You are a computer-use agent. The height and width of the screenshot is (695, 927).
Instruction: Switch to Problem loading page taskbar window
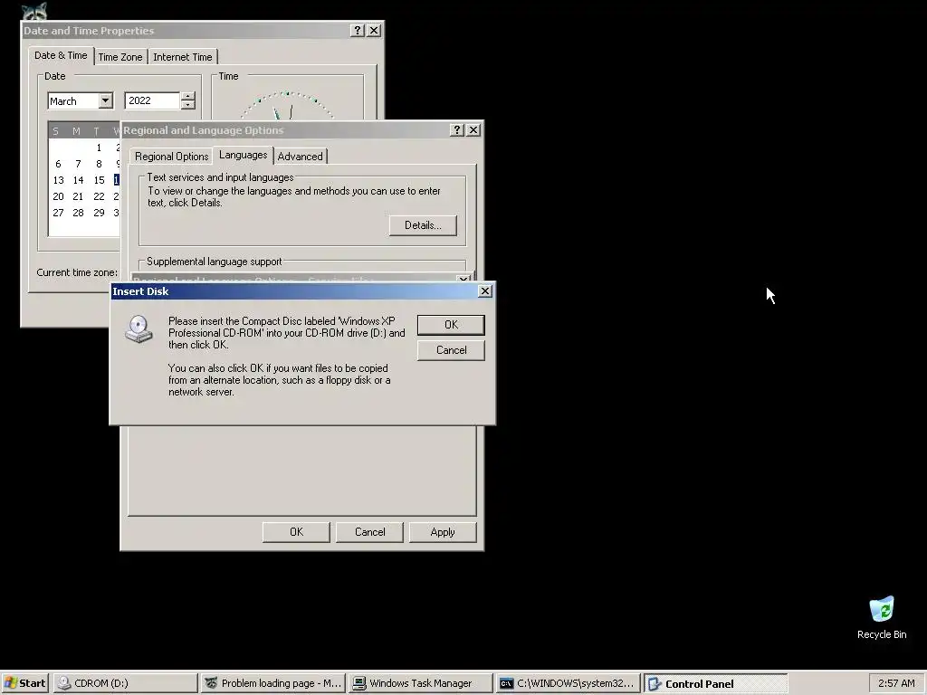pos(272,683)
